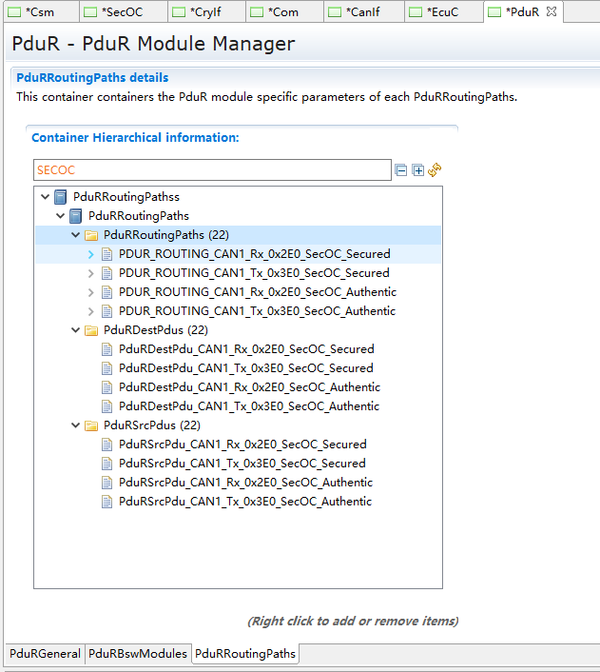This screenshot has width=600, height=672.
Task: Click the PduRDestPdus folder icon
Action: point(91,330)
